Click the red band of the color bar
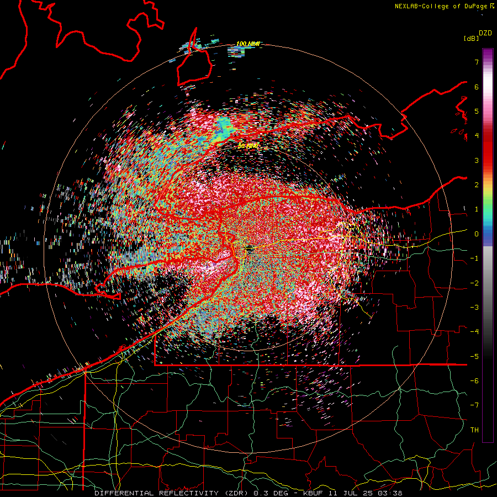Image resolution: width=497 pixels, height=497 pixels. click(x=488, y=149)
